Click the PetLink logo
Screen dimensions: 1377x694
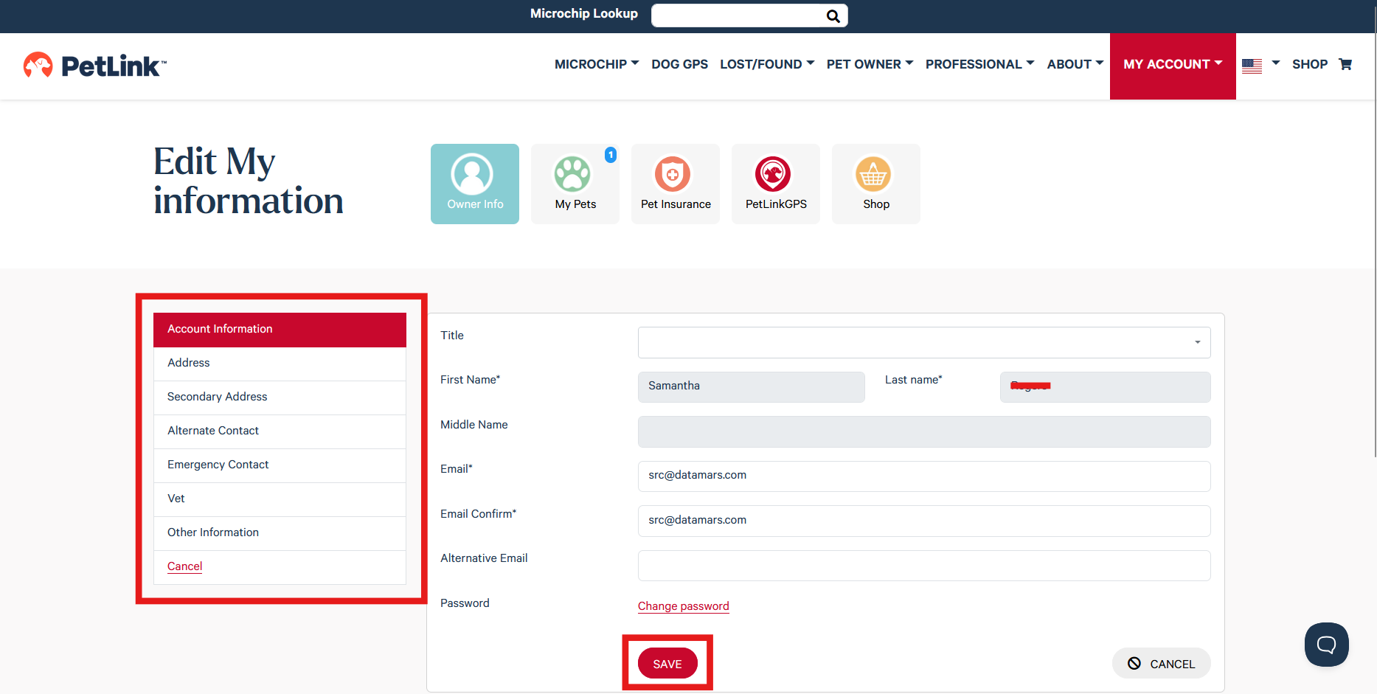click(94, 66)
